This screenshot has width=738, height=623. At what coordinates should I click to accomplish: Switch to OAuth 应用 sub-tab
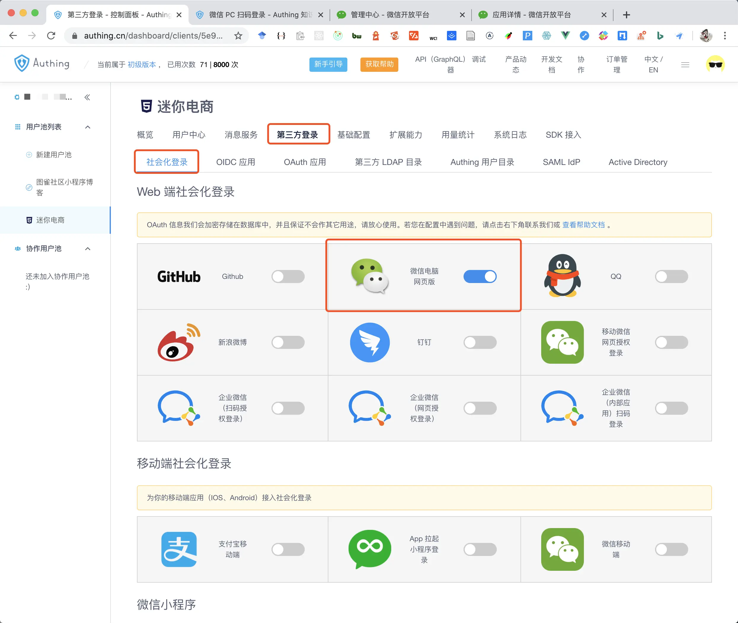coord(305,162)
